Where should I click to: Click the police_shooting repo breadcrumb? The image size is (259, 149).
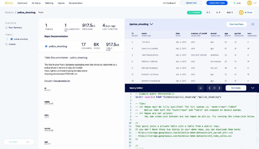point(26,12)
